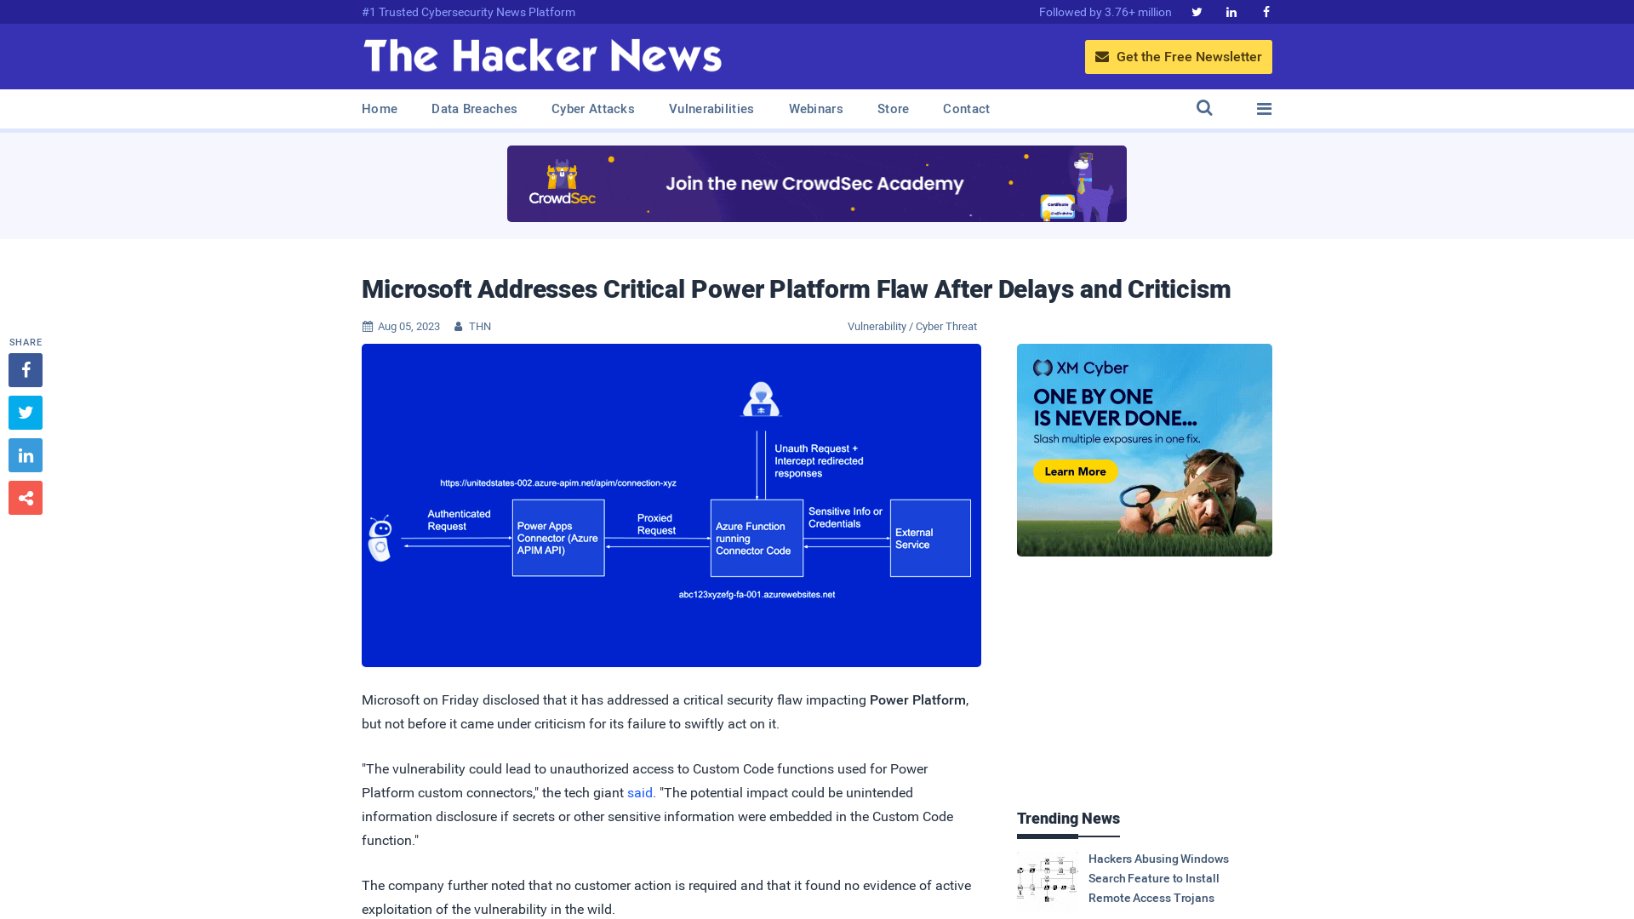Click the XM Cyber Learn More button
Image resolution: width=1634 pixels, height=919 pixels.
click(1074, 471)
